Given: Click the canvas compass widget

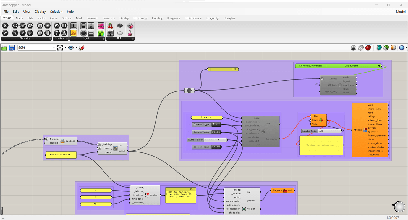Looking at the screenshot, I should pos(399,207).
